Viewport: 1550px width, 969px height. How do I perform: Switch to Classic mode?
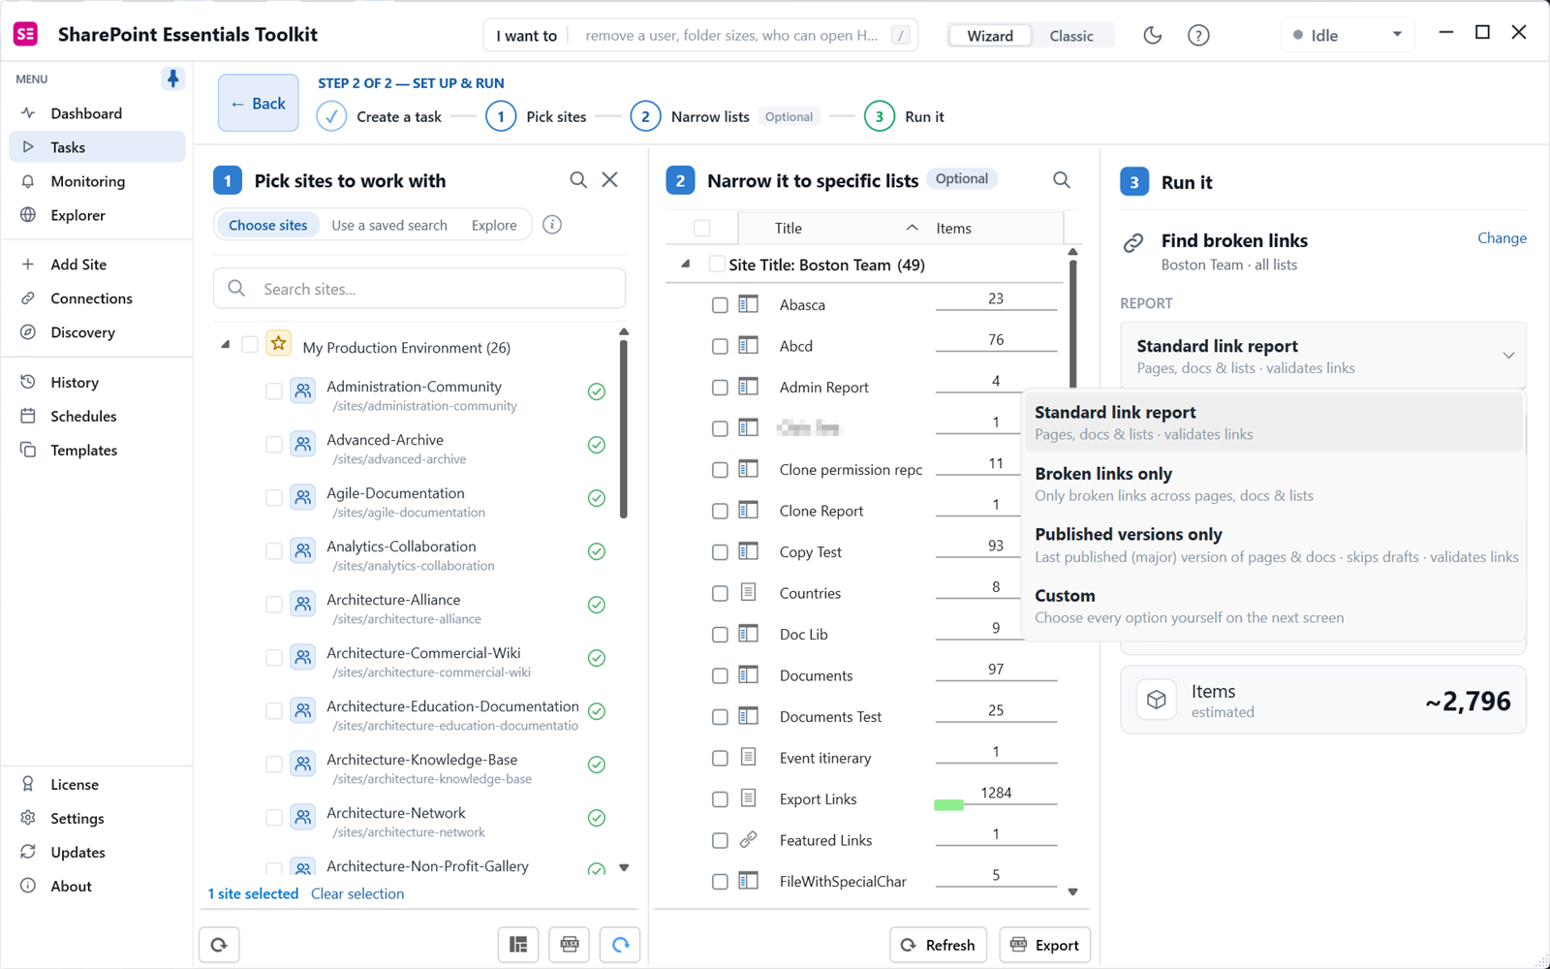[x=1071, y=36]
